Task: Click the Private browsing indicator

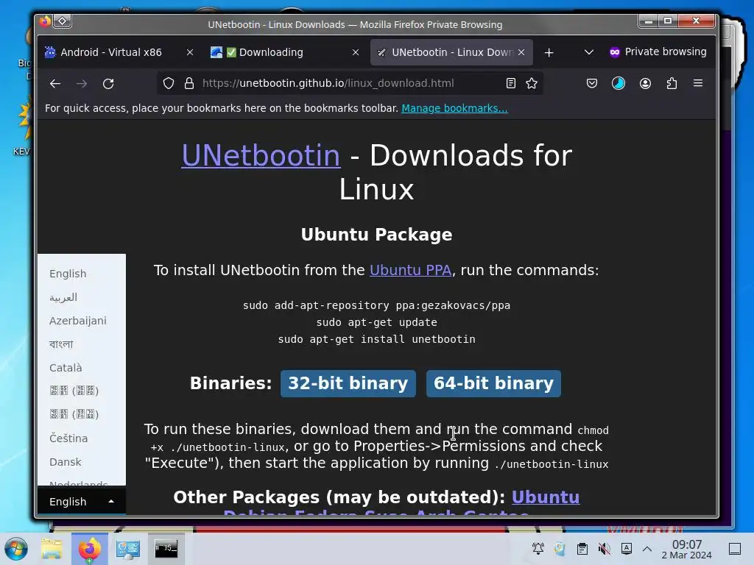Action: (658, 52)
